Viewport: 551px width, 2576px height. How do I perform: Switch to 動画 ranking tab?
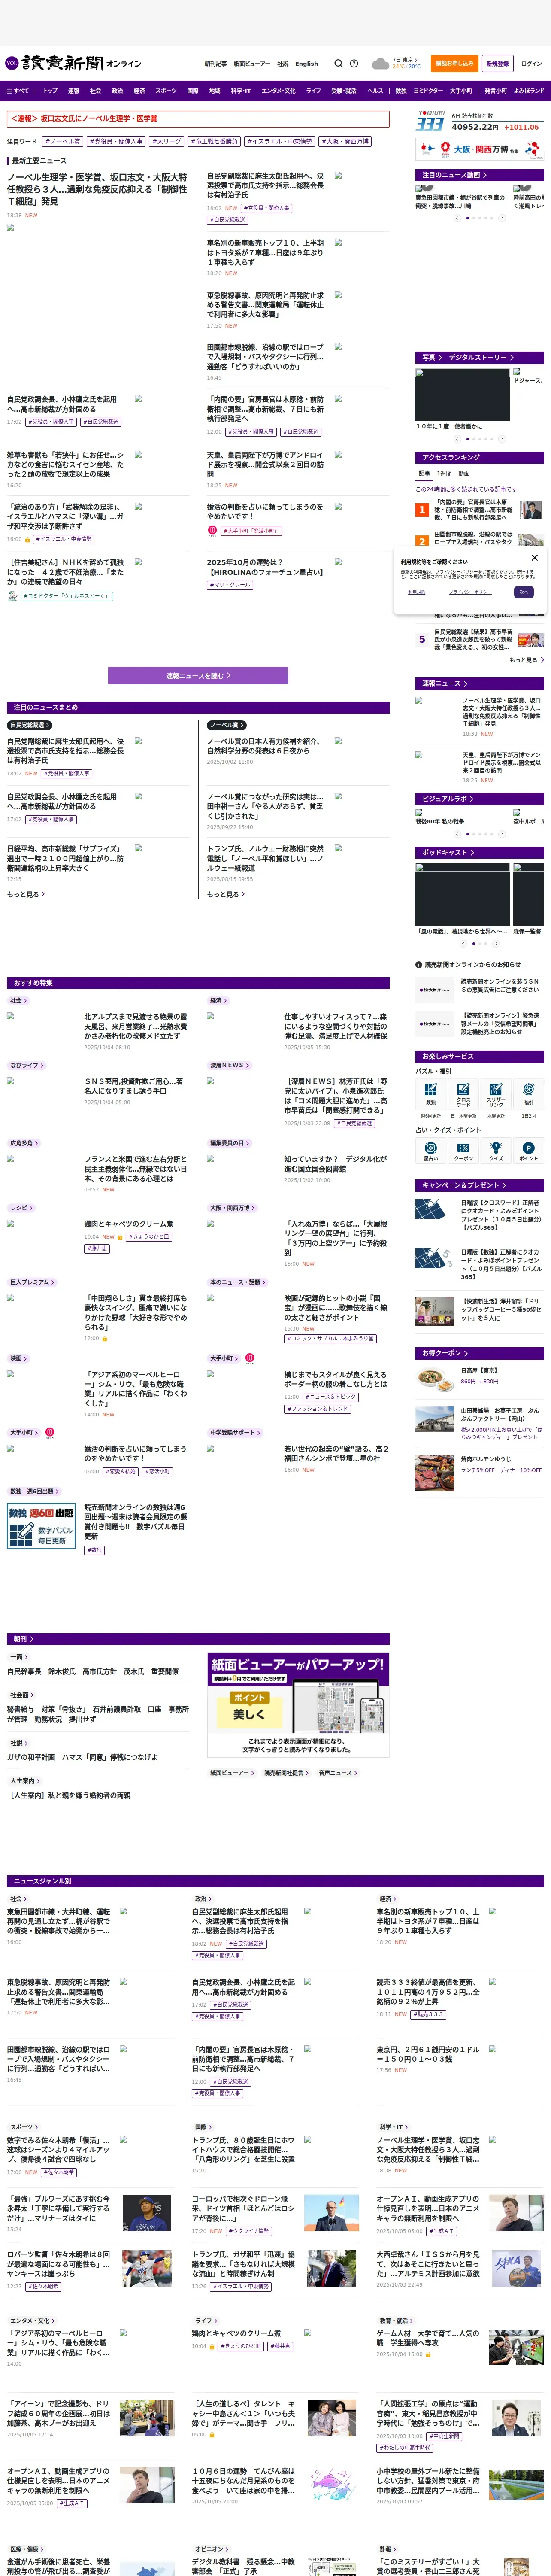point(463,473)
